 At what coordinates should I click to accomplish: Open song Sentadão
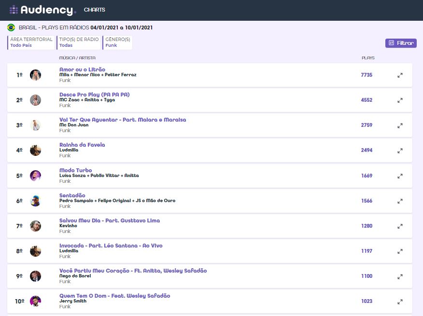click(72, 195)
